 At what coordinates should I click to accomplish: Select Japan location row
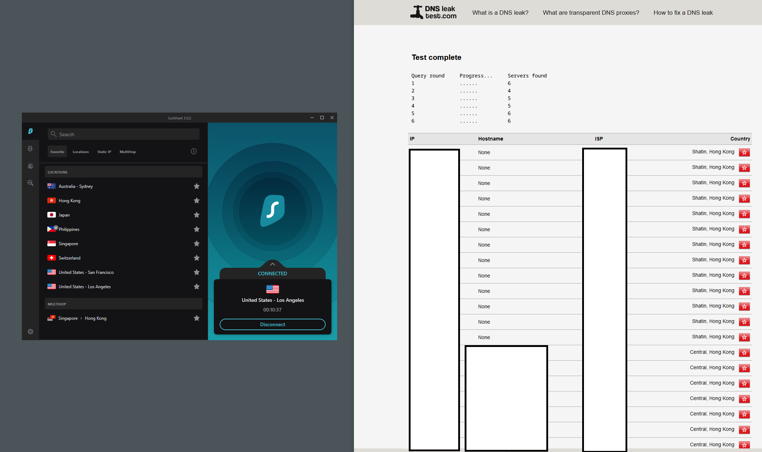pos(124,215)
